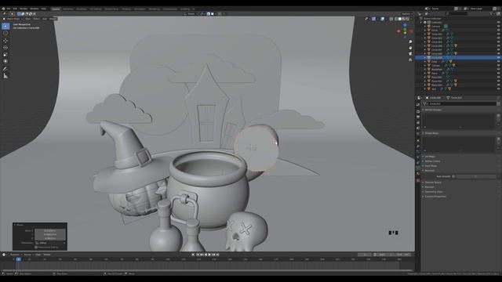Open the Output properties tab
The height and width of the screenshot is (282, 502).
418,117
